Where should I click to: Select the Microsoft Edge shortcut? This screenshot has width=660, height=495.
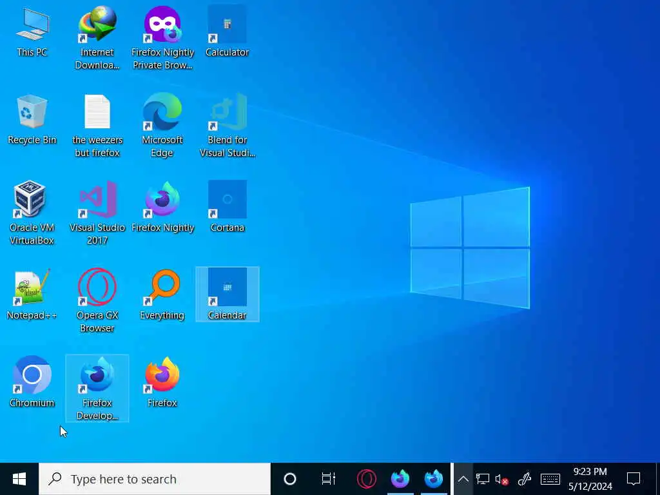coord(162,126)
